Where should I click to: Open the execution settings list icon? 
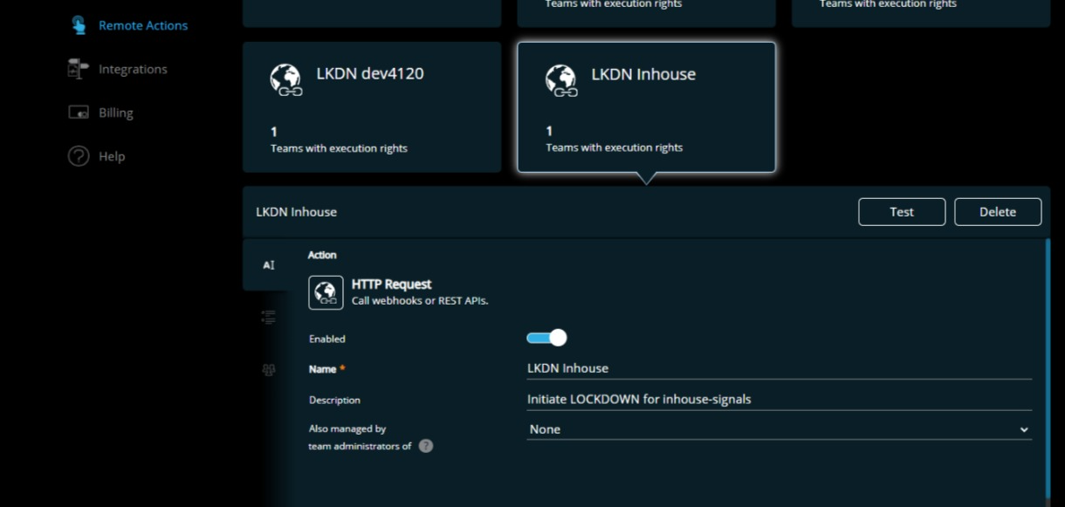click(x=268, y=317)
